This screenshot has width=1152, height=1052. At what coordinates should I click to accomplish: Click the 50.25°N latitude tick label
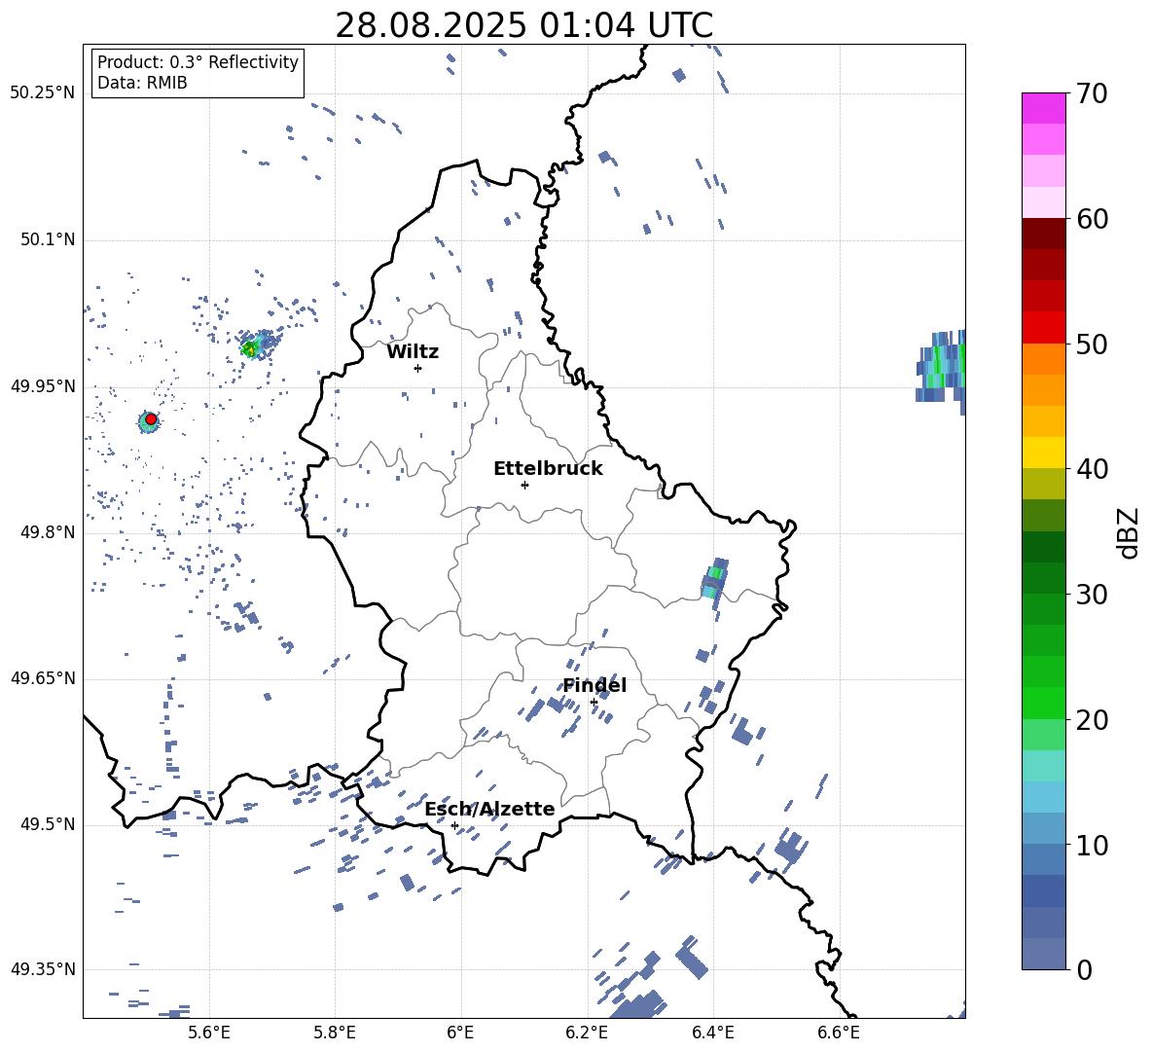click(43, 93)
